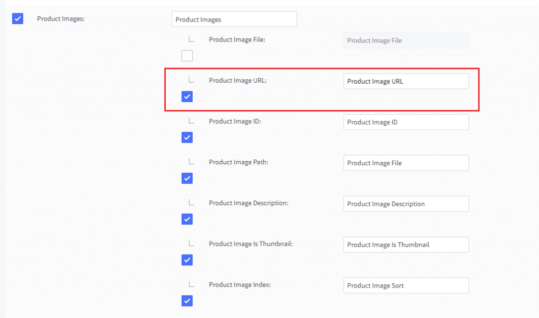Click the Product Image URL input field
This screenshot has width=539, height=318.
[405, 81]
